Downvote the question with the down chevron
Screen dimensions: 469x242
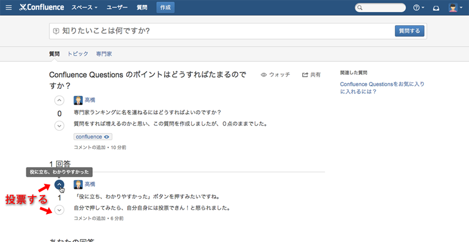click(x=59, y=126)
